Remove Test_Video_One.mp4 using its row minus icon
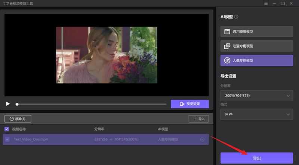 [x=202, y=139]
